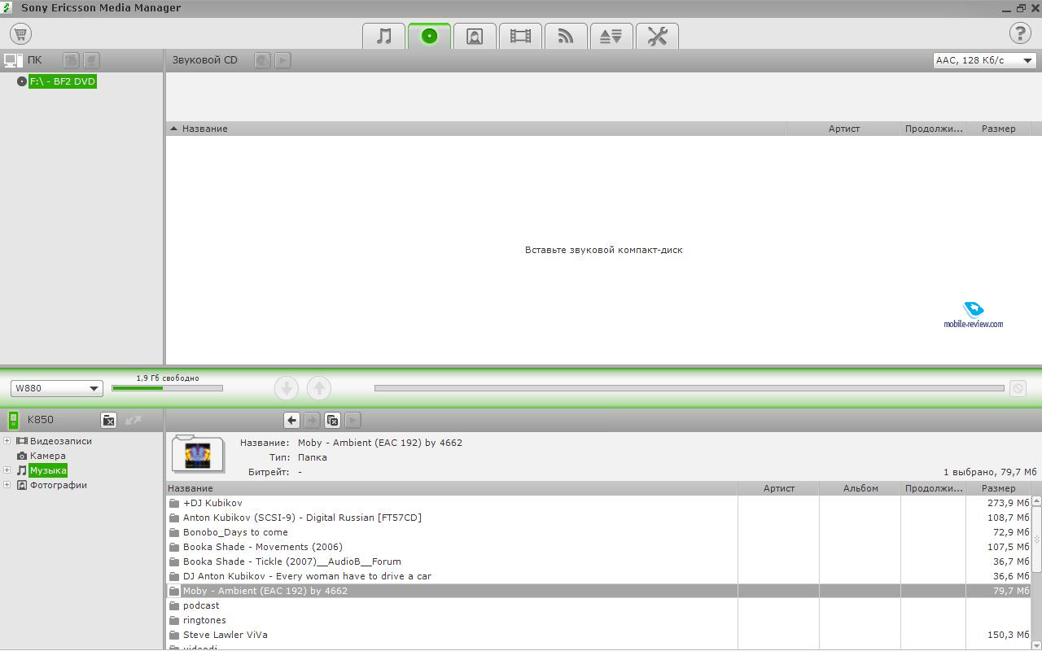This screenshot has width=1042, height=651.
Task: Click folder icon next to ringtones
Action: point(173,620)
